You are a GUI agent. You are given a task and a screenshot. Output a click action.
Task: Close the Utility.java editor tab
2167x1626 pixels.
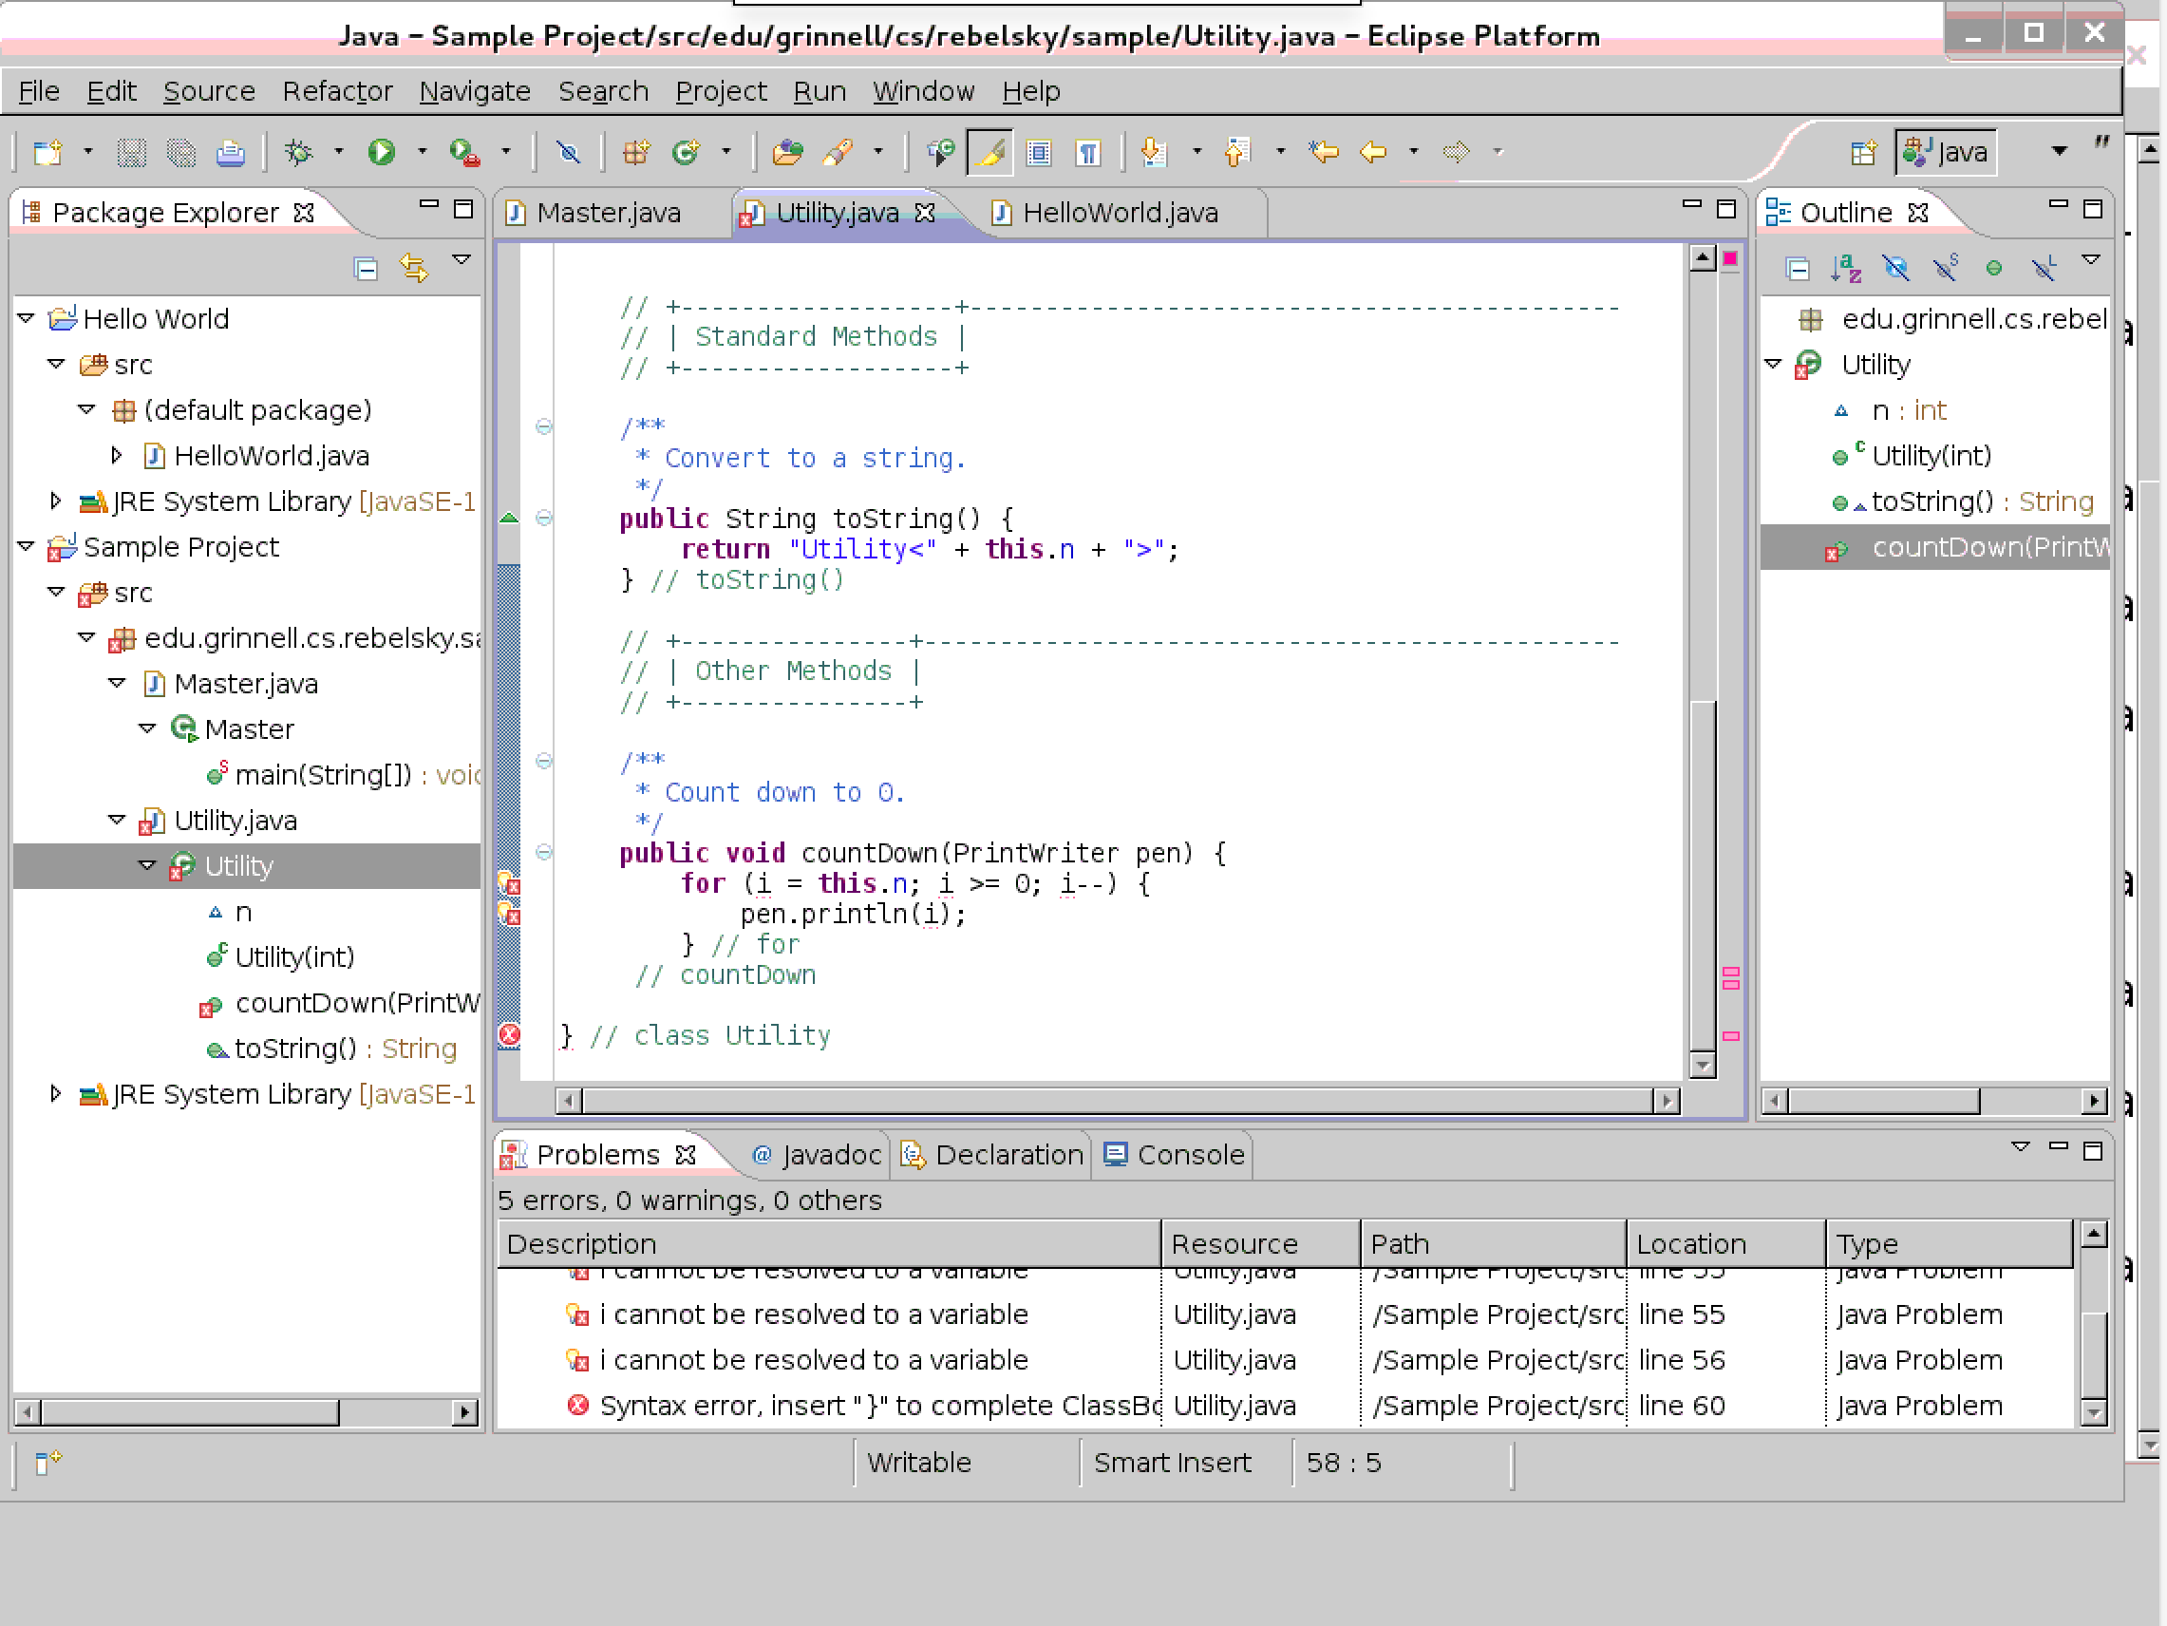pyautogui.click(x=924, y=213)
